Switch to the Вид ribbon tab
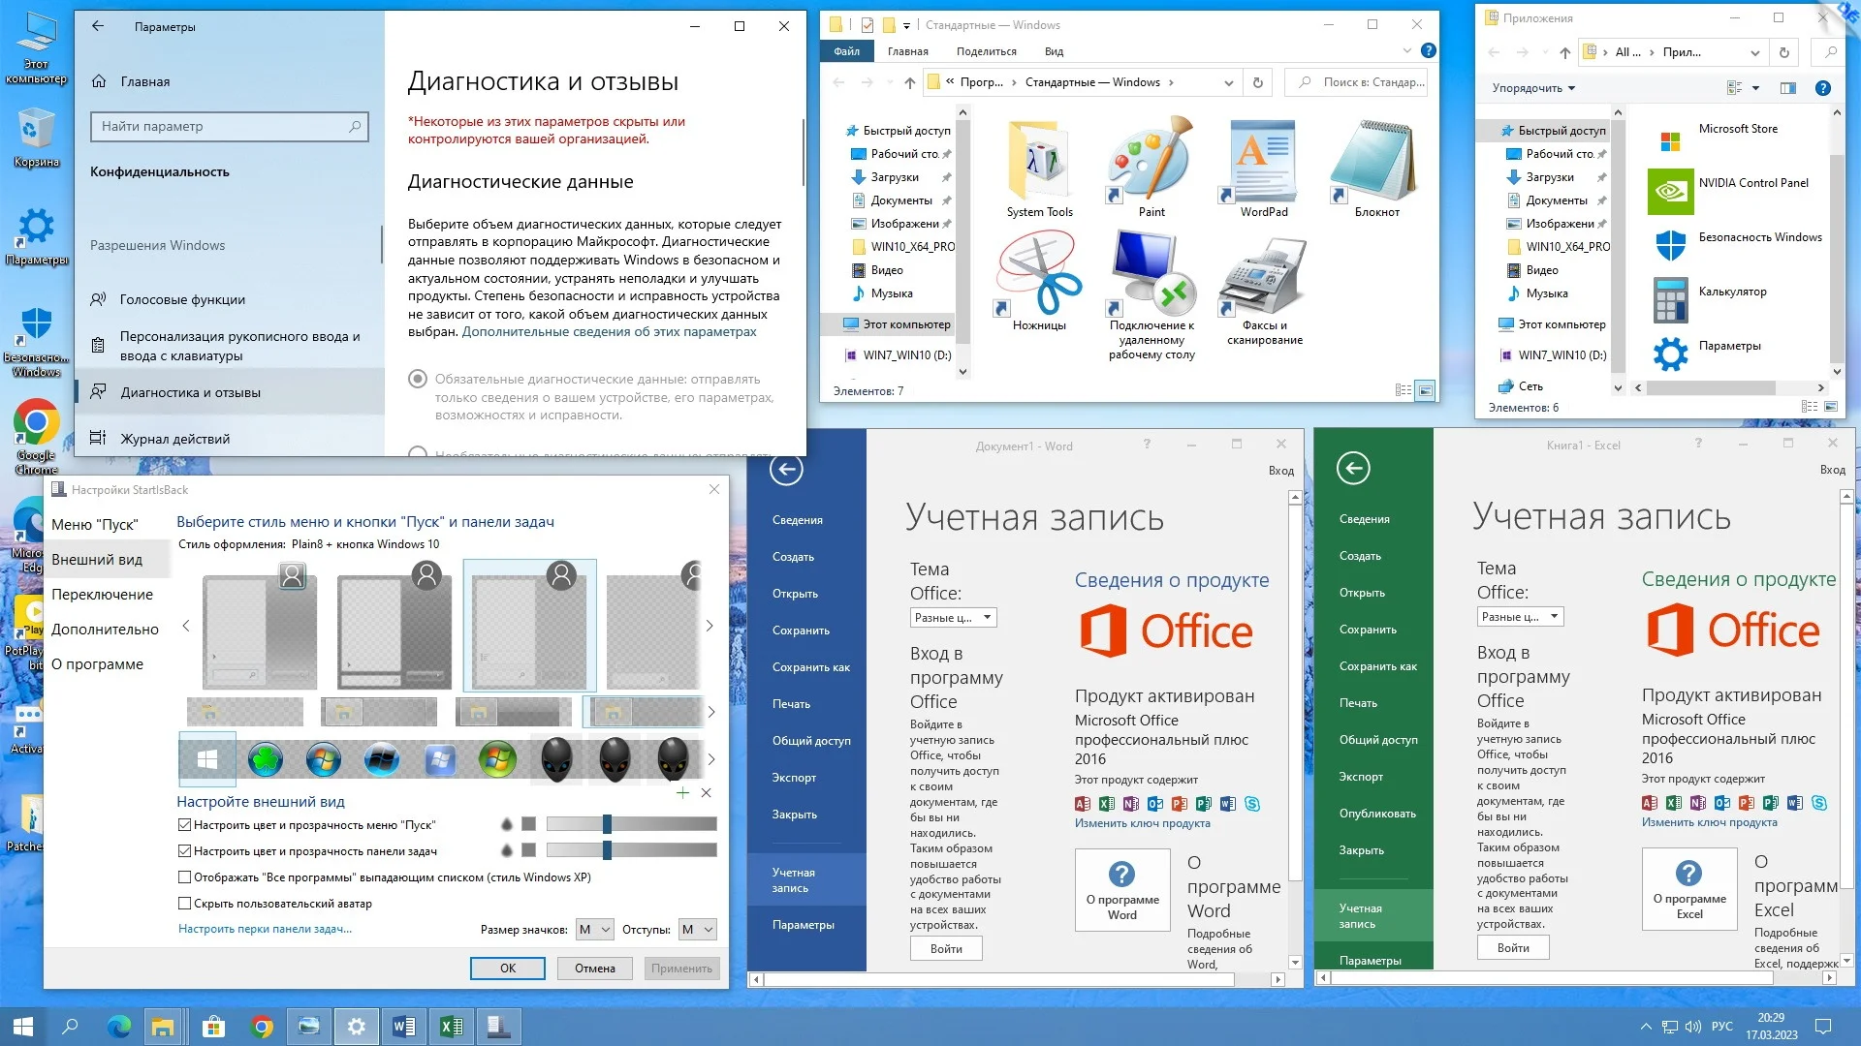 click(1054, 51)
